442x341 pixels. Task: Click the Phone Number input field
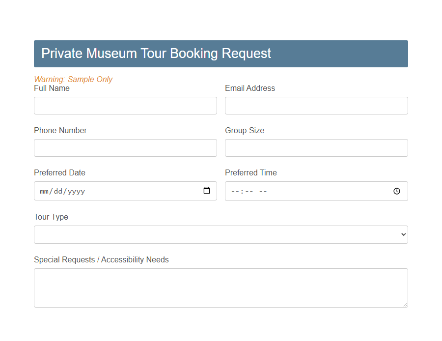[125, 148]
